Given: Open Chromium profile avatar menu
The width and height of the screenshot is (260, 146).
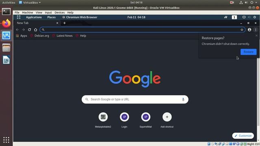Looking at the screenshot, I should click(249, 30).
